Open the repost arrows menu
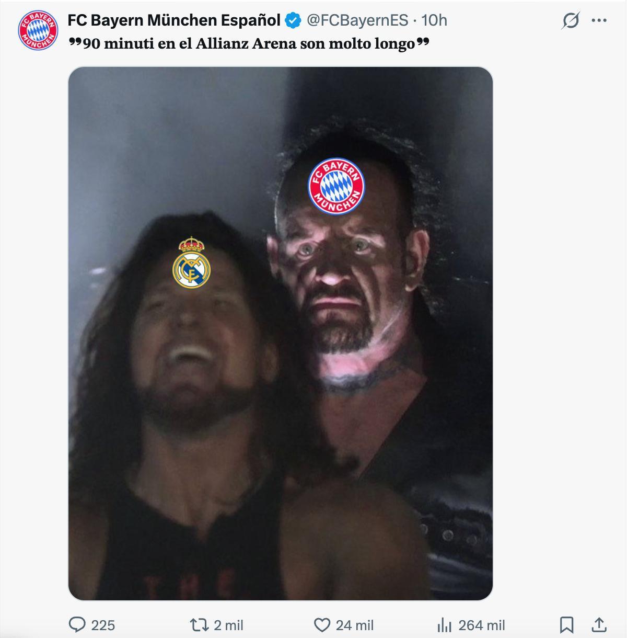 [199, 624]
